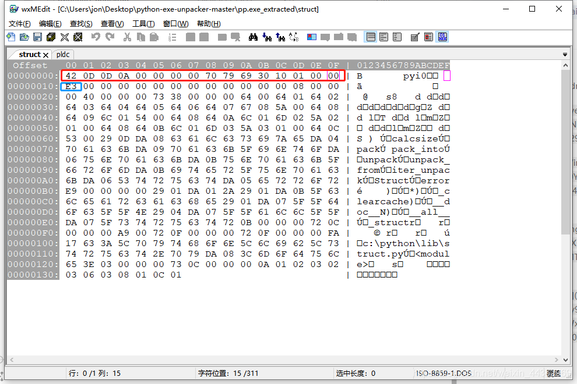Click the Undo arrow icon
This screenshot has height=384, width=577.
(x=96, y=37)
